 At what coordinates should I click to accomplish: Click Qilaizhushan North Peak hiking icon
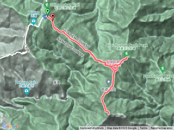(x=126, y=54)
